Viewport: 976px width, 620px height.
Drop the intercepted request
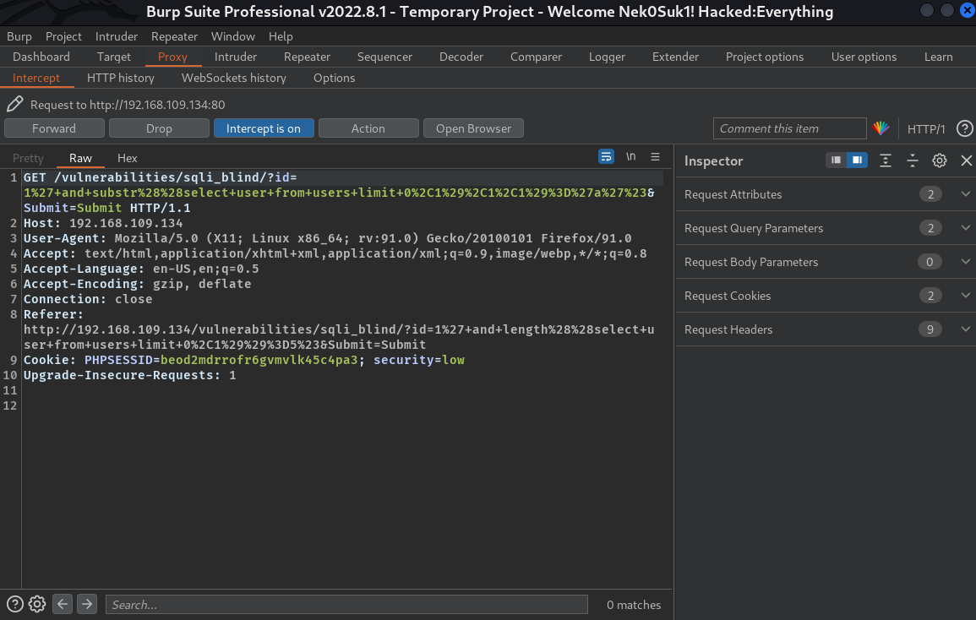[x=159, y=128]
